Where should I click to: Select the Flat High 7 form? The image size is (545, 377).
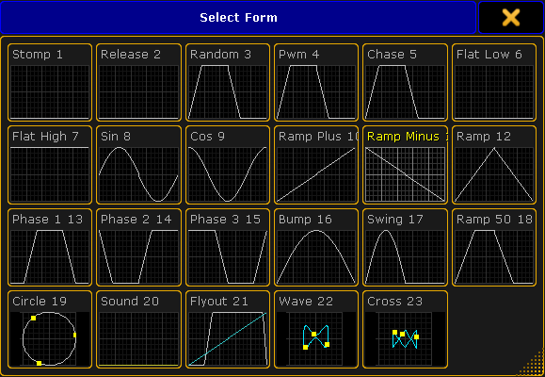coord(50,165)
